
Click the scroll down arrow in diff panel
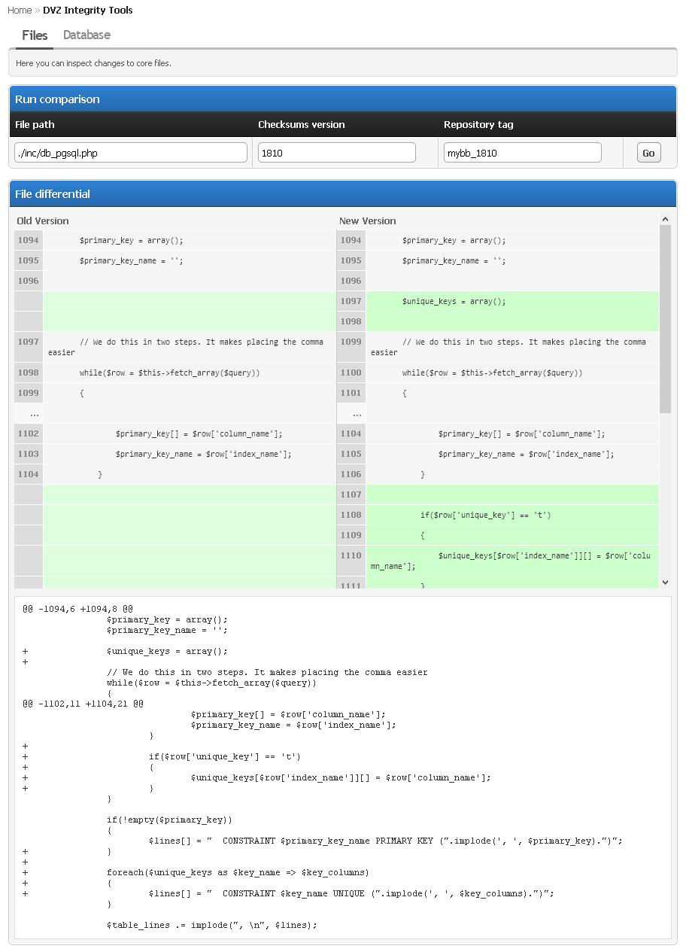click(x=665, y=582)
